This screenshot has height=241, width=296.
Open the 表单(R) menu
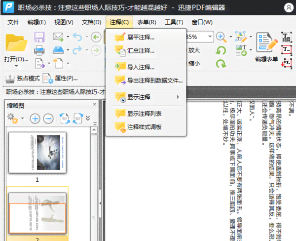click(147, 22)
